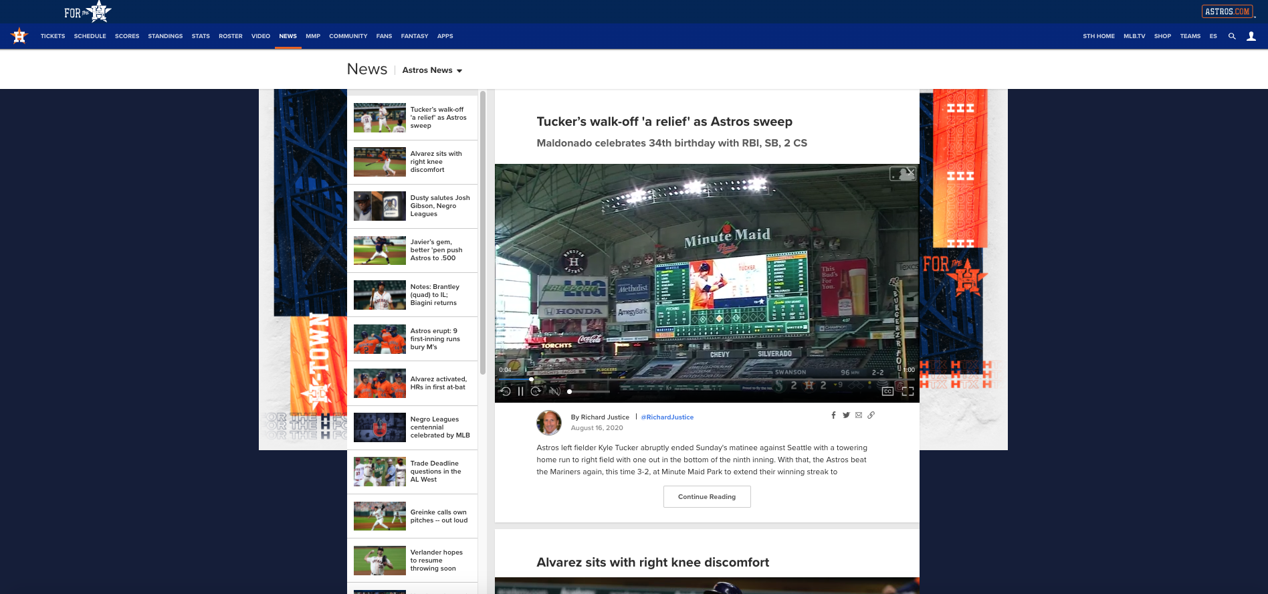Open the Video menu item
The image size is (1268, 594).
click(261, 36)
